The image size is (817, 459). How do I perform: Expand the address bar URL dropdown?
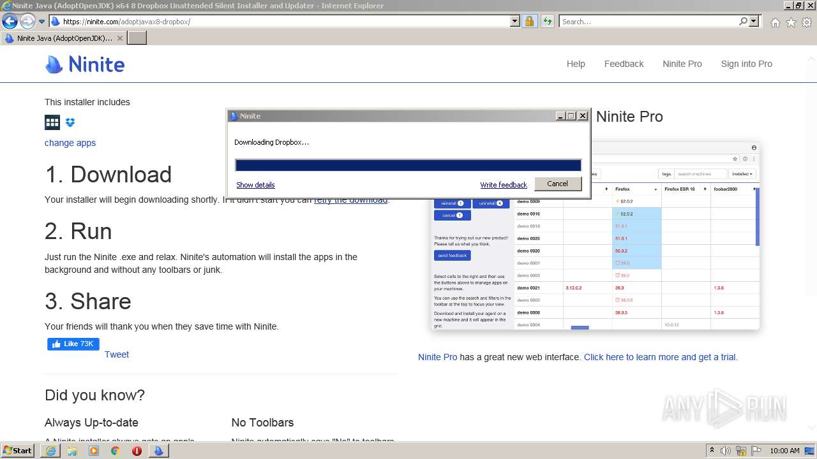[515, 22]
